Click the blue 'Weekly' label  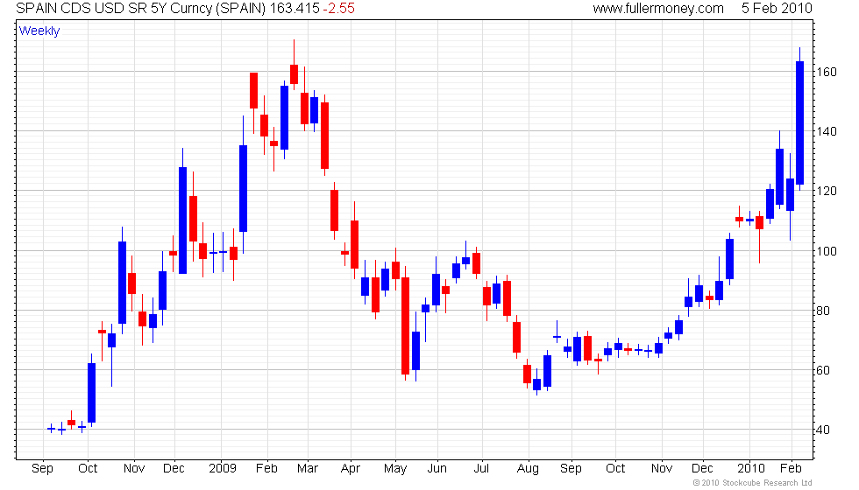39,31
